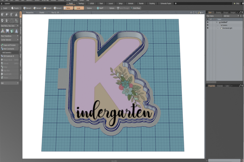Click the Work Plane button

135,8
